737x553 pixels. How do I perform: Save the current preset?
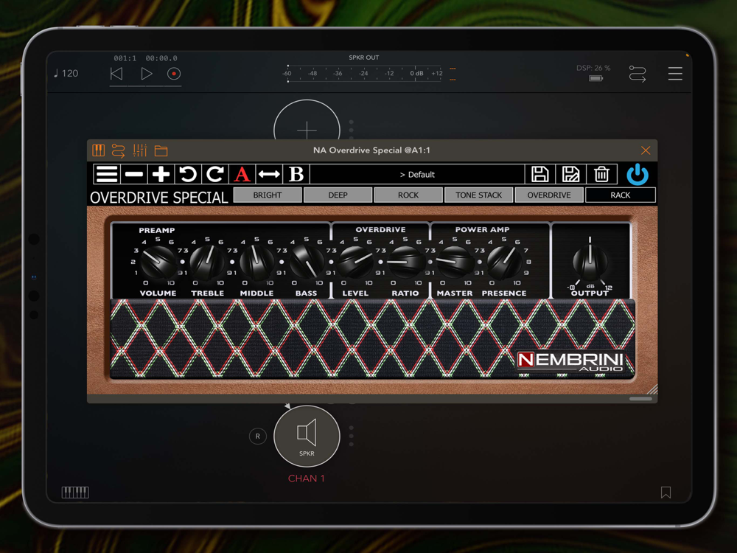coord(539,175)
